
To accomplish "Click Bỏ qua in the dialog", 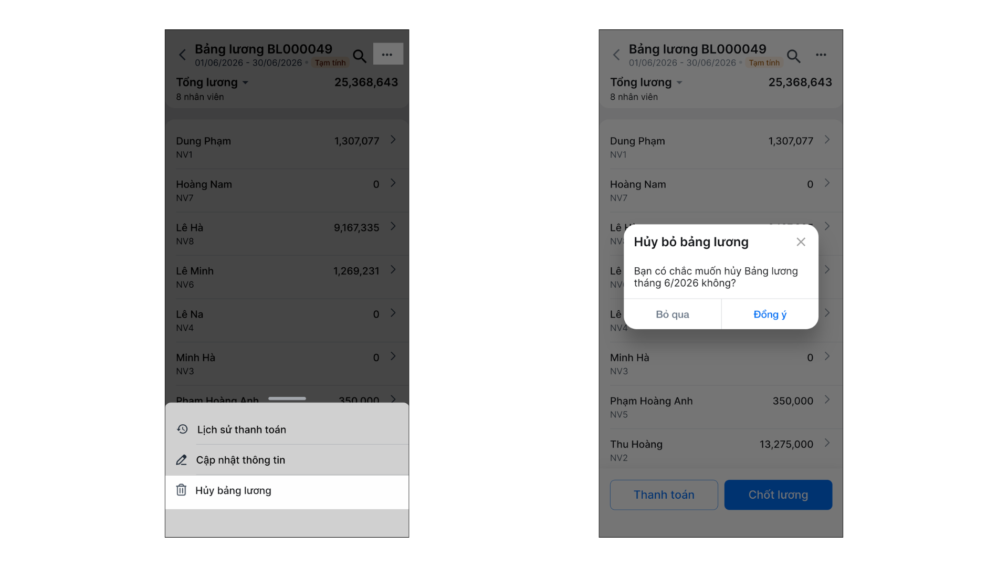I will click(673, 314).
